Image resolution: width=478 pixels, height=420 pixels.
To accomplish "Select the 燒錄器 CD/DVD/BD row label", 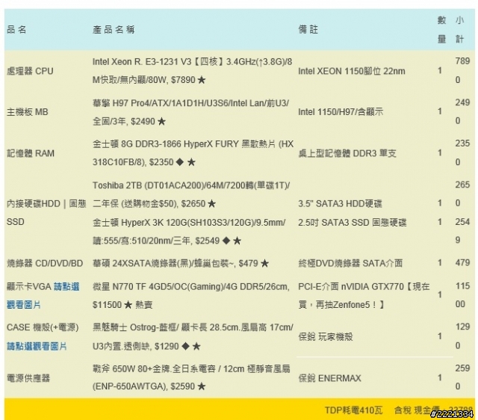I will (45, 263).
